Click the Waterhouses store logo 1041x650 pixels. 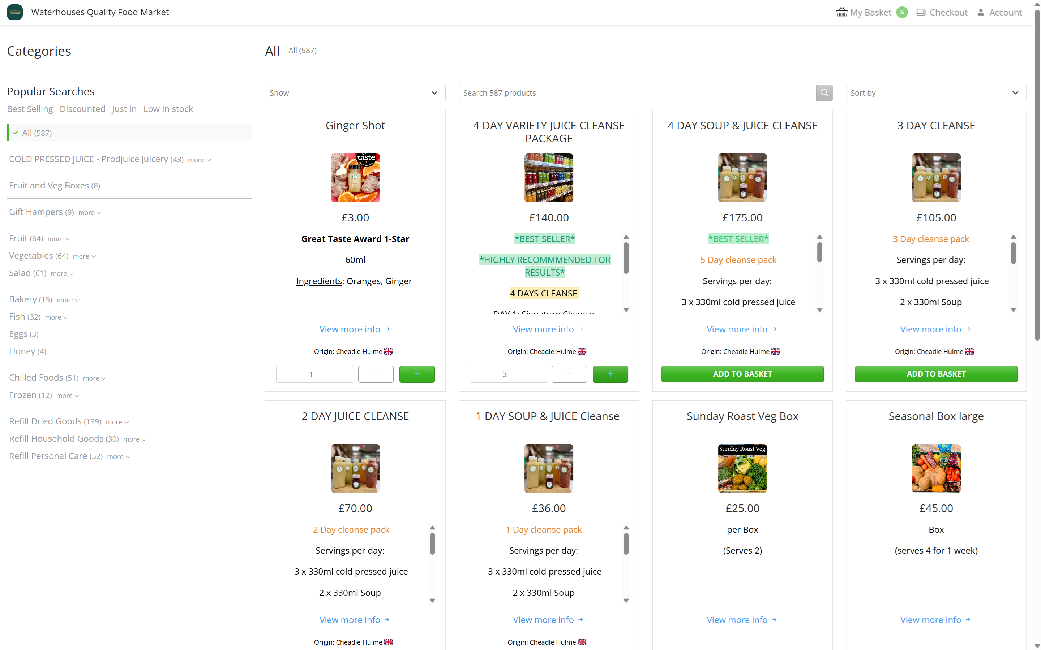15,12
